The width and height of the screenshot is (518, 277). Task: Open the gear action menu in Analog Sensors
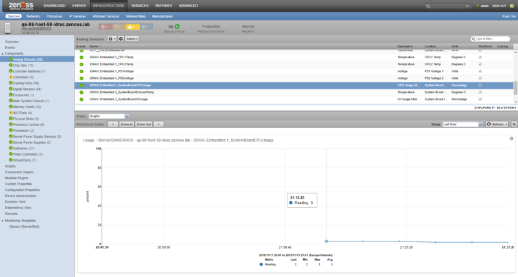[x=112, y=39]
